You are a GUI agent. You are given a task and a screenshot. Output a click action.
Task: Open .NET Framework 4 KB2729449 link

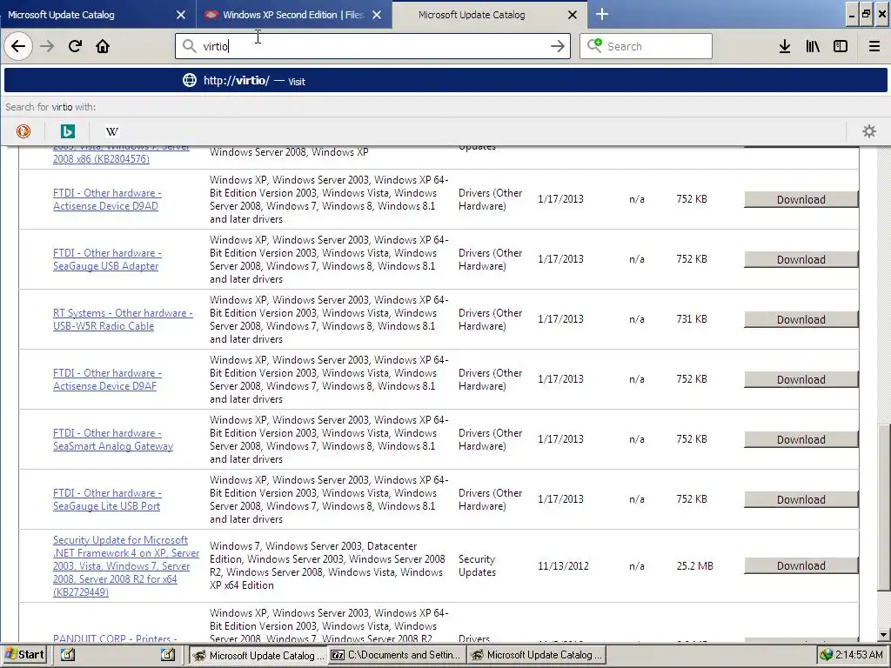[x=126, y=565]
